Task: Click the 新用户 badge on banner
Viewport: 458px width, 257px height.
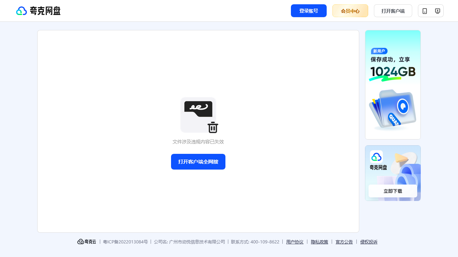Action: pyautogui.click(x=379, y=51)
